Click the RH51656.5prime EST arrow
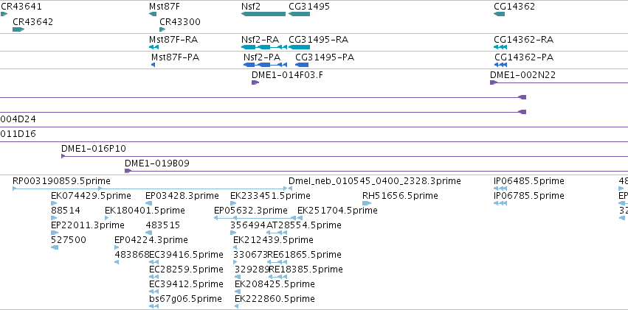The image size is (628, 310). tap(367, 203)
